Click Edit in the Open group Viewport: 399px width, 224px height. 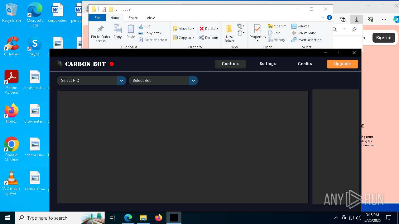click(274, 33)
